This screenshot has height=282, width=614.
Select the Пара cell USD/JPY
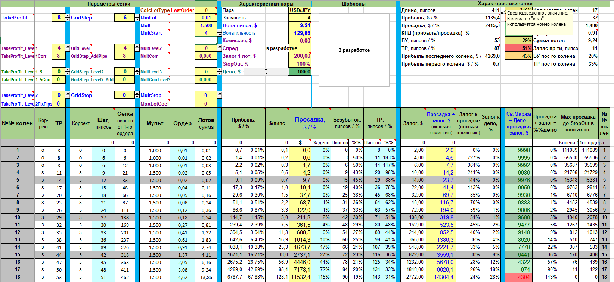pyautogui.click(x=300, y=10)
